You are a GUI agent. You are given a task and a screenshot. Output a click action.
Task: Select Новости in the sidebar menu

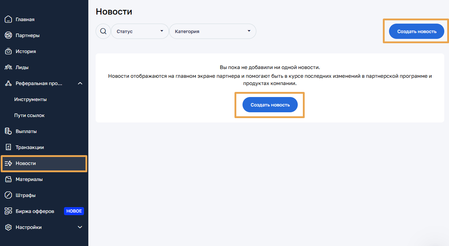pyautogui.click(x=26, y=164)
